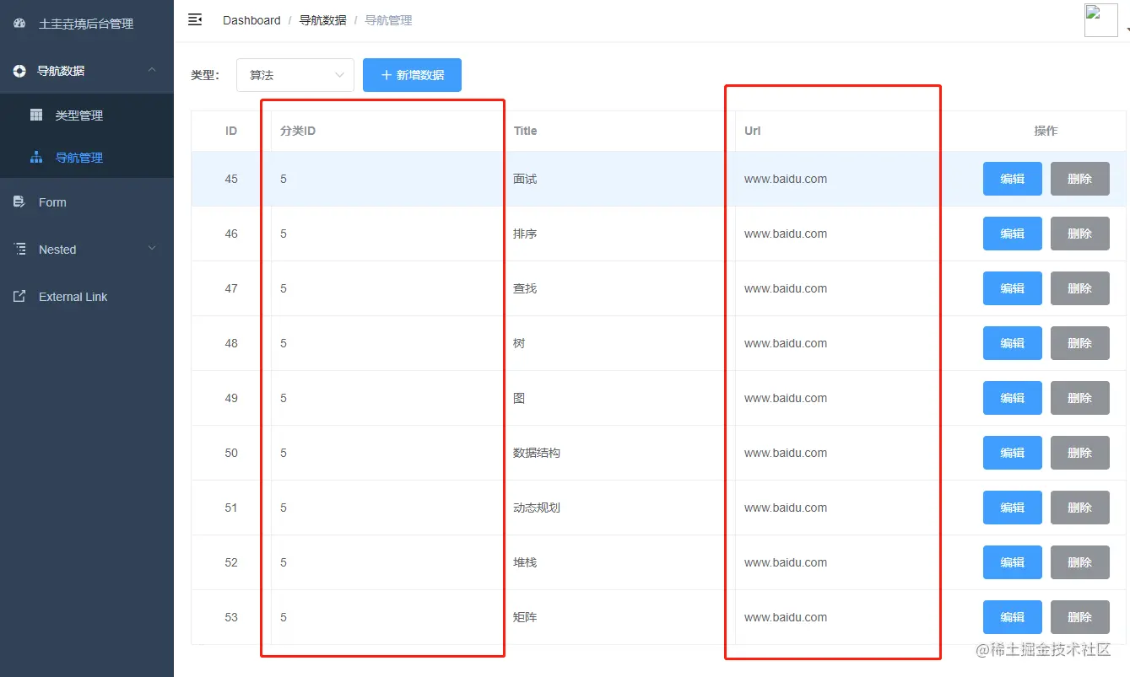The image size is (1130, 677).
Task: Edit the row with title 堆栈
Action: point(1013,562)
